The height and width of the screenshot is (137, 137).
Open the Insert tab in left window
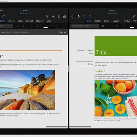click(11, 21)
